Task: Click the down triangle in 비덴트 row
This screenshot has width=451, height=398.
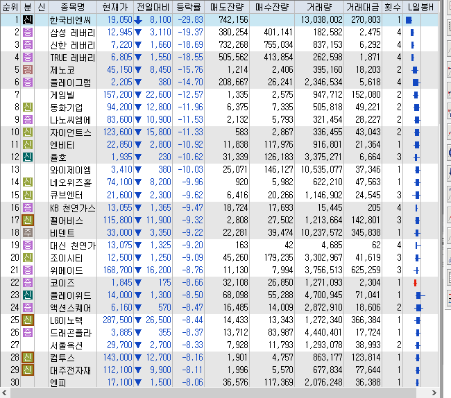Action: tap(138, 232)
